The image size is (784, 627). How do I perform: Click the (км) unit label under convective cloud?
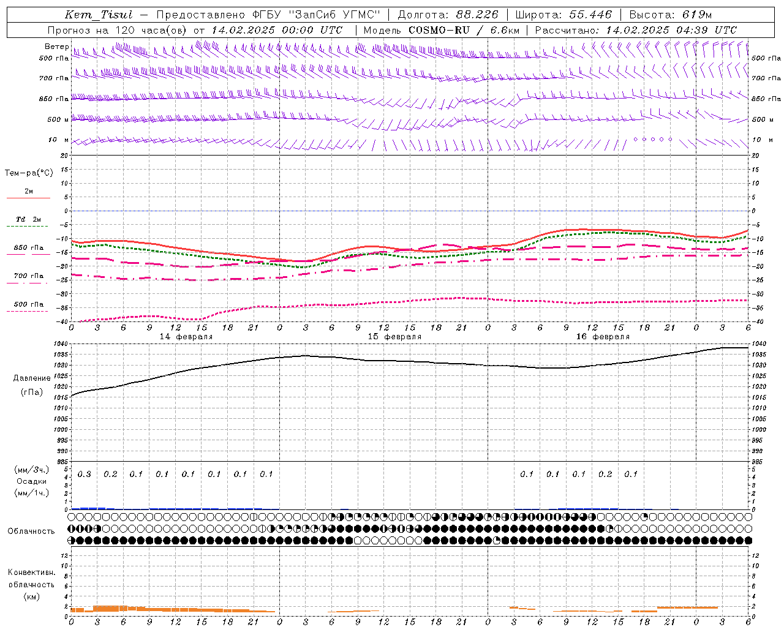(x=31, y=596)
